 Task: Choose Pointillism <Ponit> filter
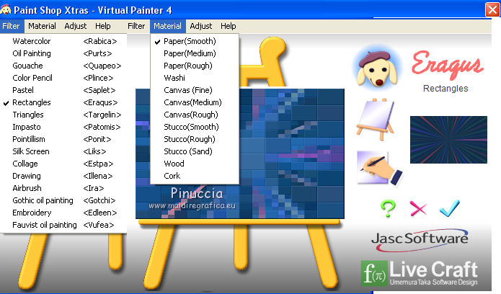[x=63, y=139]
